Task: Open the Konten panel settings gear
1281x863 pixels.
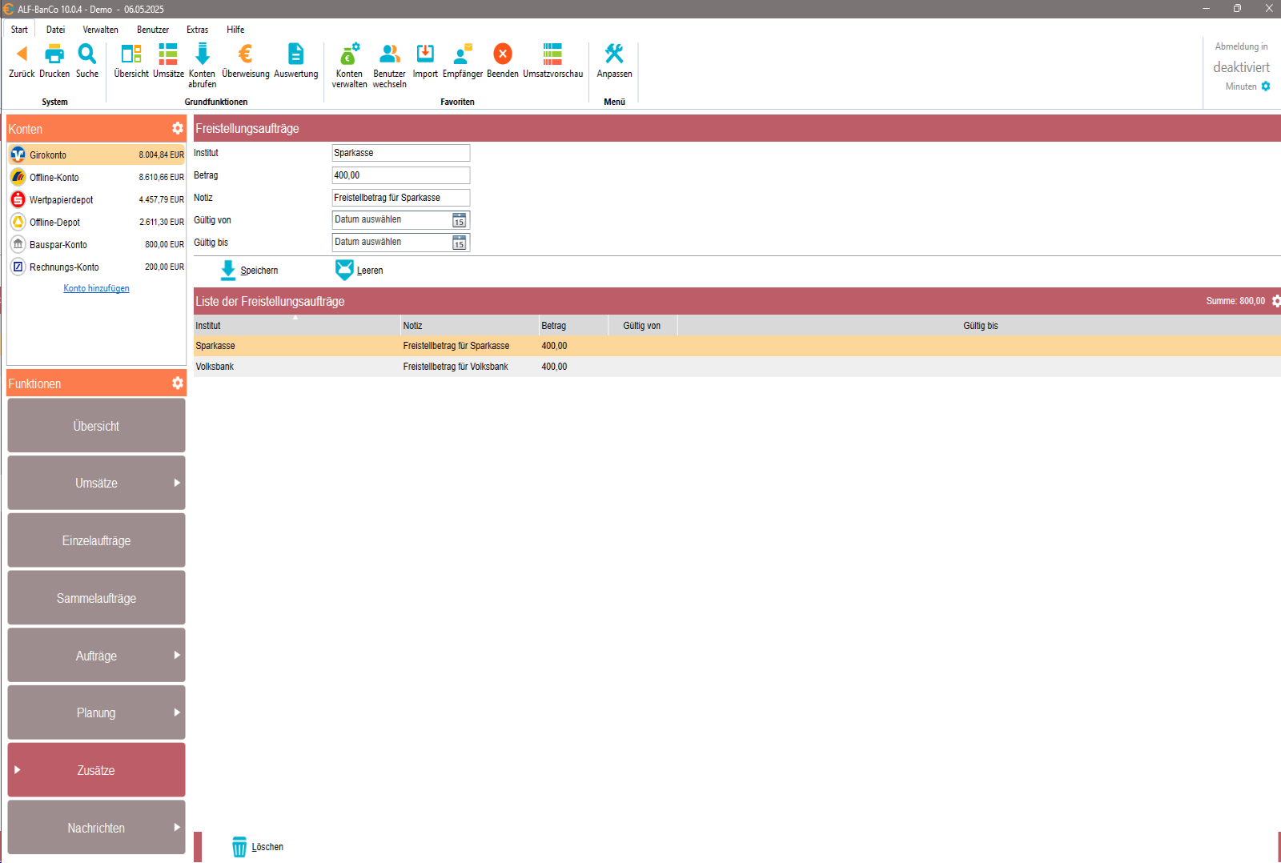Action: (178, 128)
